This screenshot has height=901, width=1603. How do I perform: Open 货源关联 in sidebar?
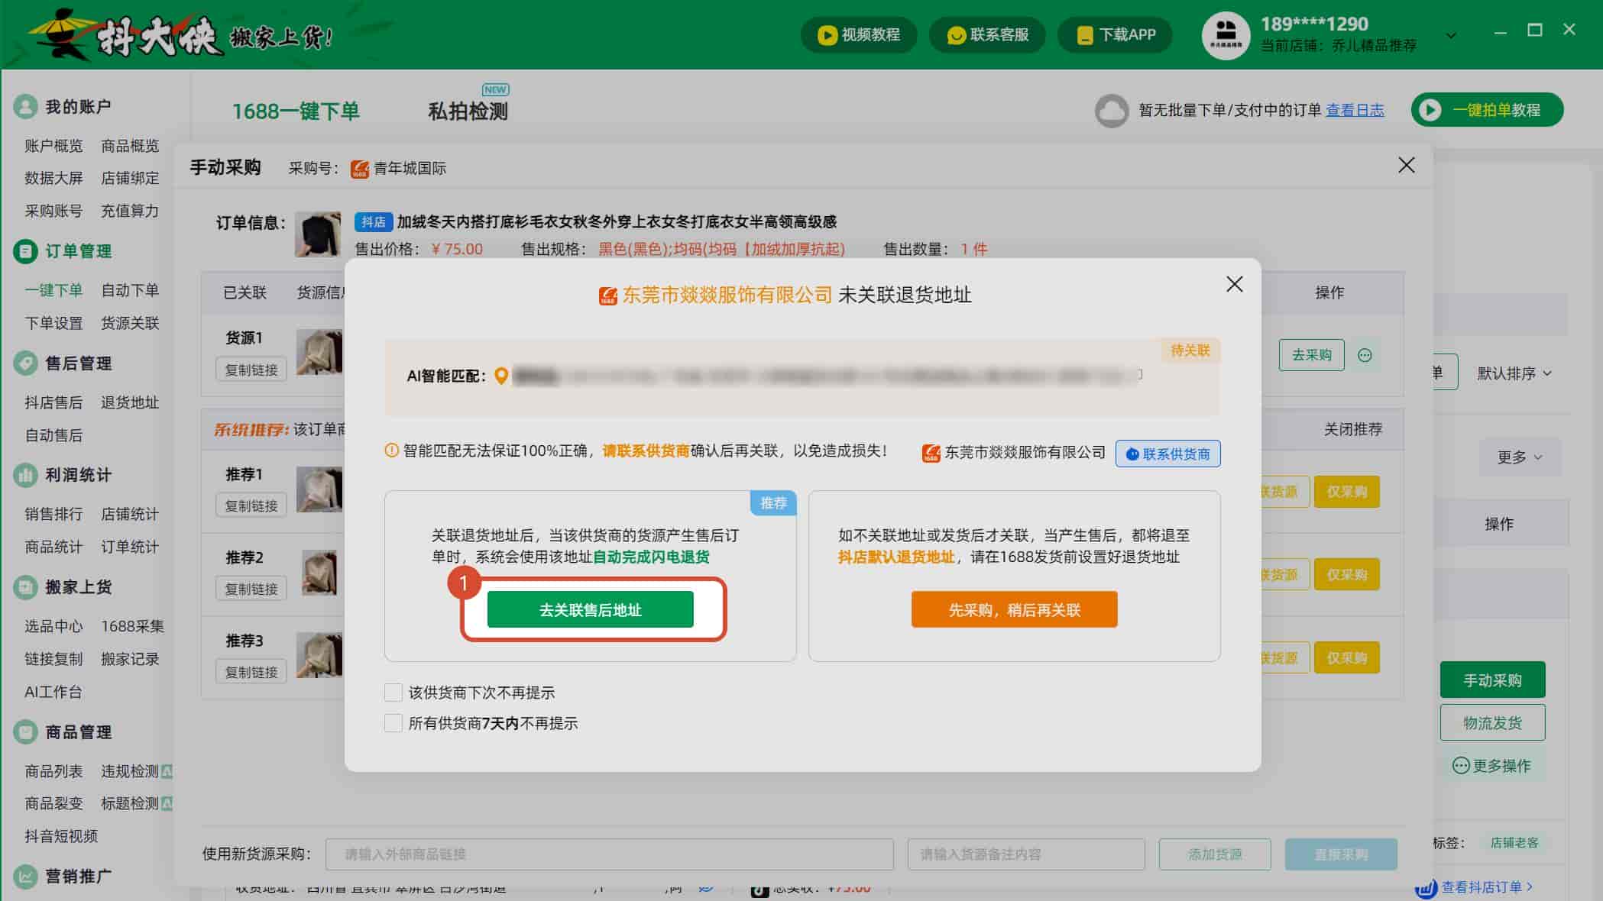pos(130,323)
